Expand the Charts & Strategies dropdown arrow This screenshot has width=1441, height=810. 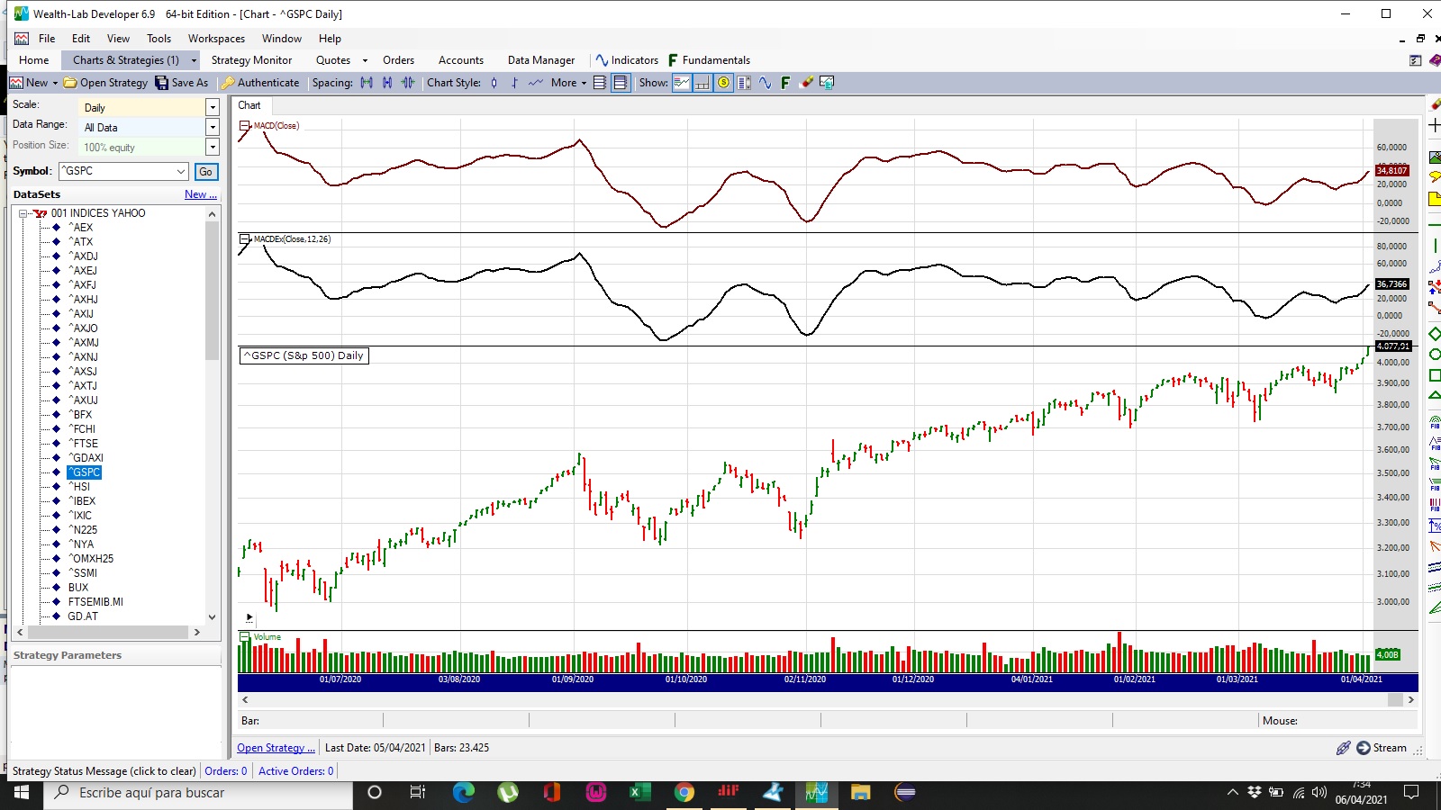194,60
